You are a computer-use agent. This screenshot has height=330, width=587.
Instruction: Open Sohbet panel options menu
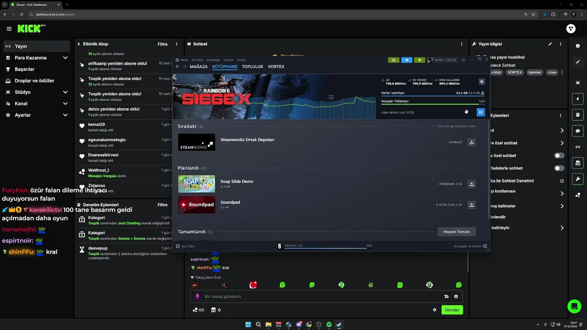pyautogui.click(x=462, y=44)
